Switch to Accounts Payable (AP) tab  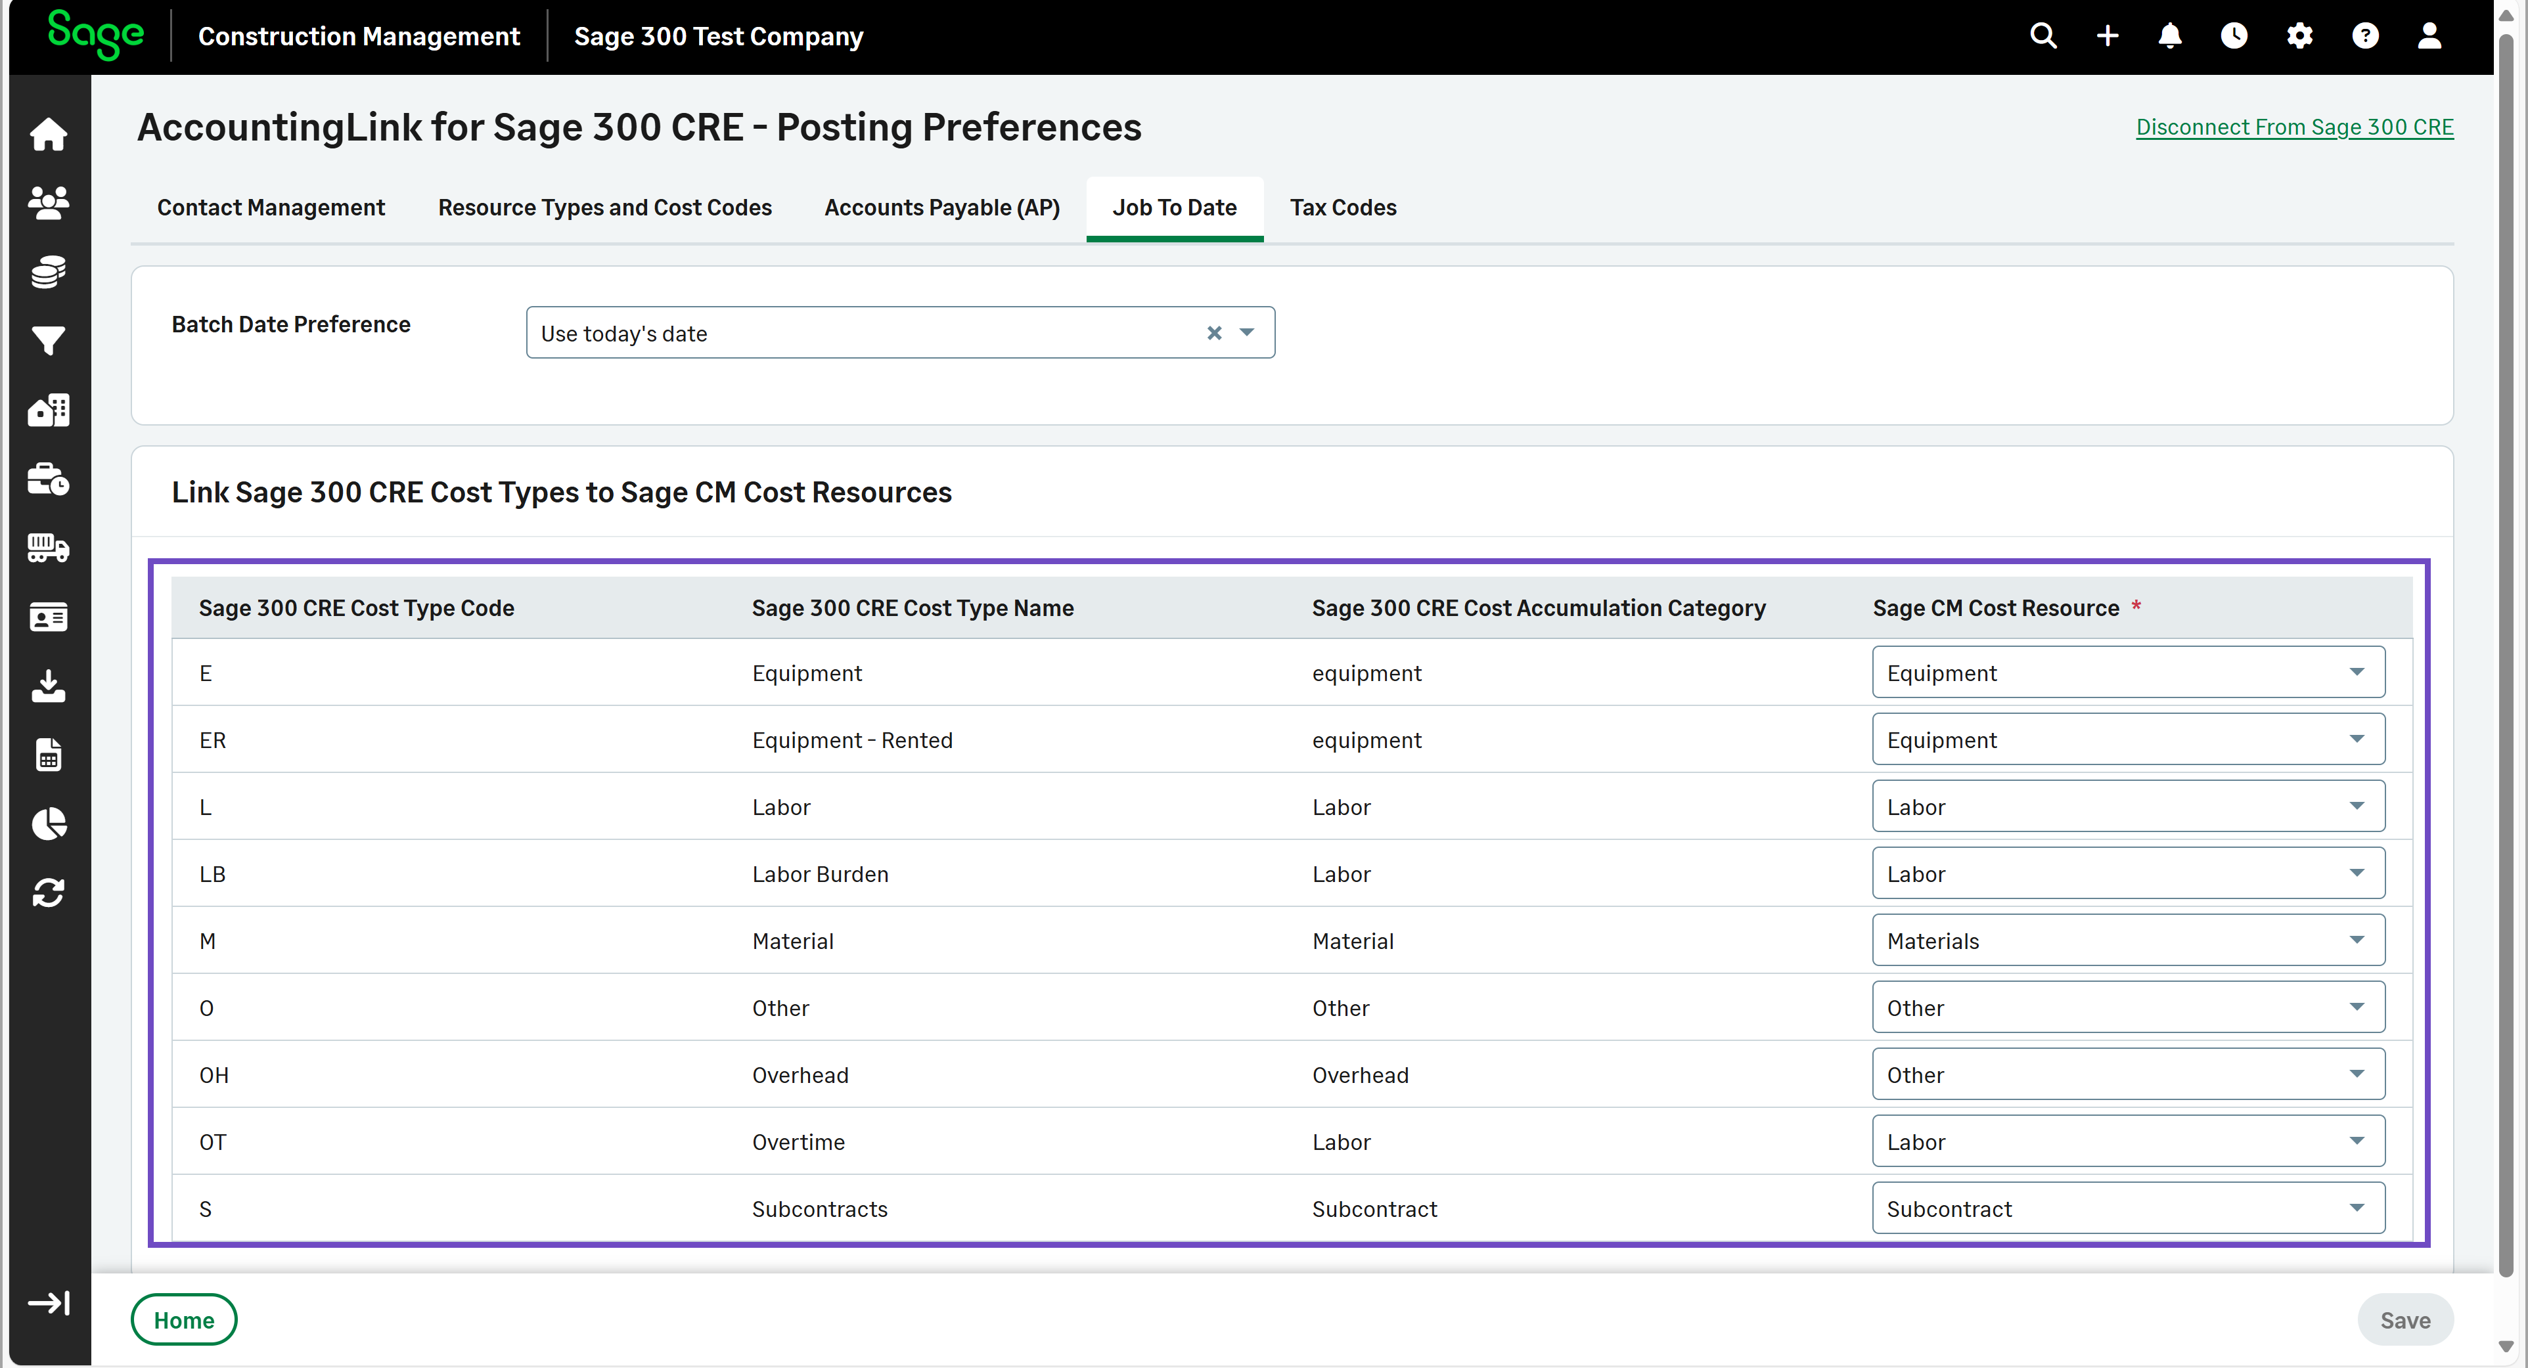941,207
